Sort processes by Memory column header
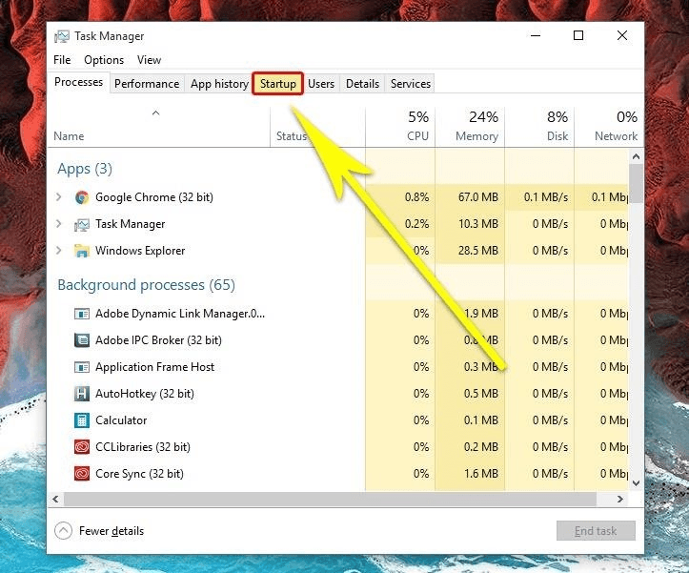This screenshot has height=573, width=689. (x=476, y=127)
